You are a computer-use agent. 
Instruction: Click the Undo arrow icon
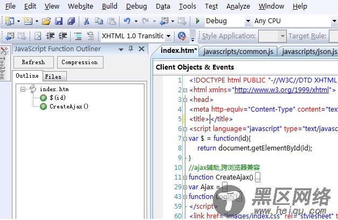point(127,21)
